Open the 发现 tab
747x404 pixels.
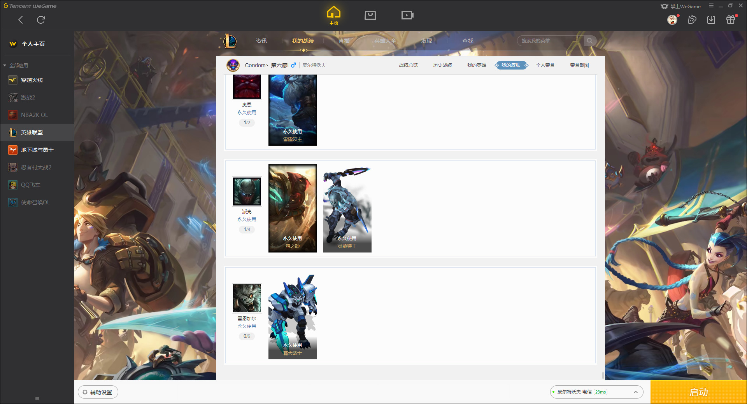point(426,41)
